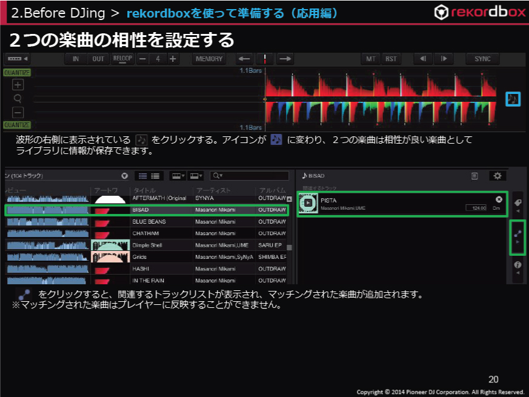Screen dimensions: 529x397
Task: Zoom in the waveform with plus icon
Action: click(x=18, y=84)
